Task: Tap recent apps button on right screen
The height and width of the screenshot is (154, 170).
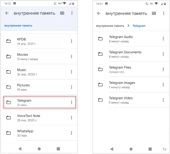Action: [150, 149]
